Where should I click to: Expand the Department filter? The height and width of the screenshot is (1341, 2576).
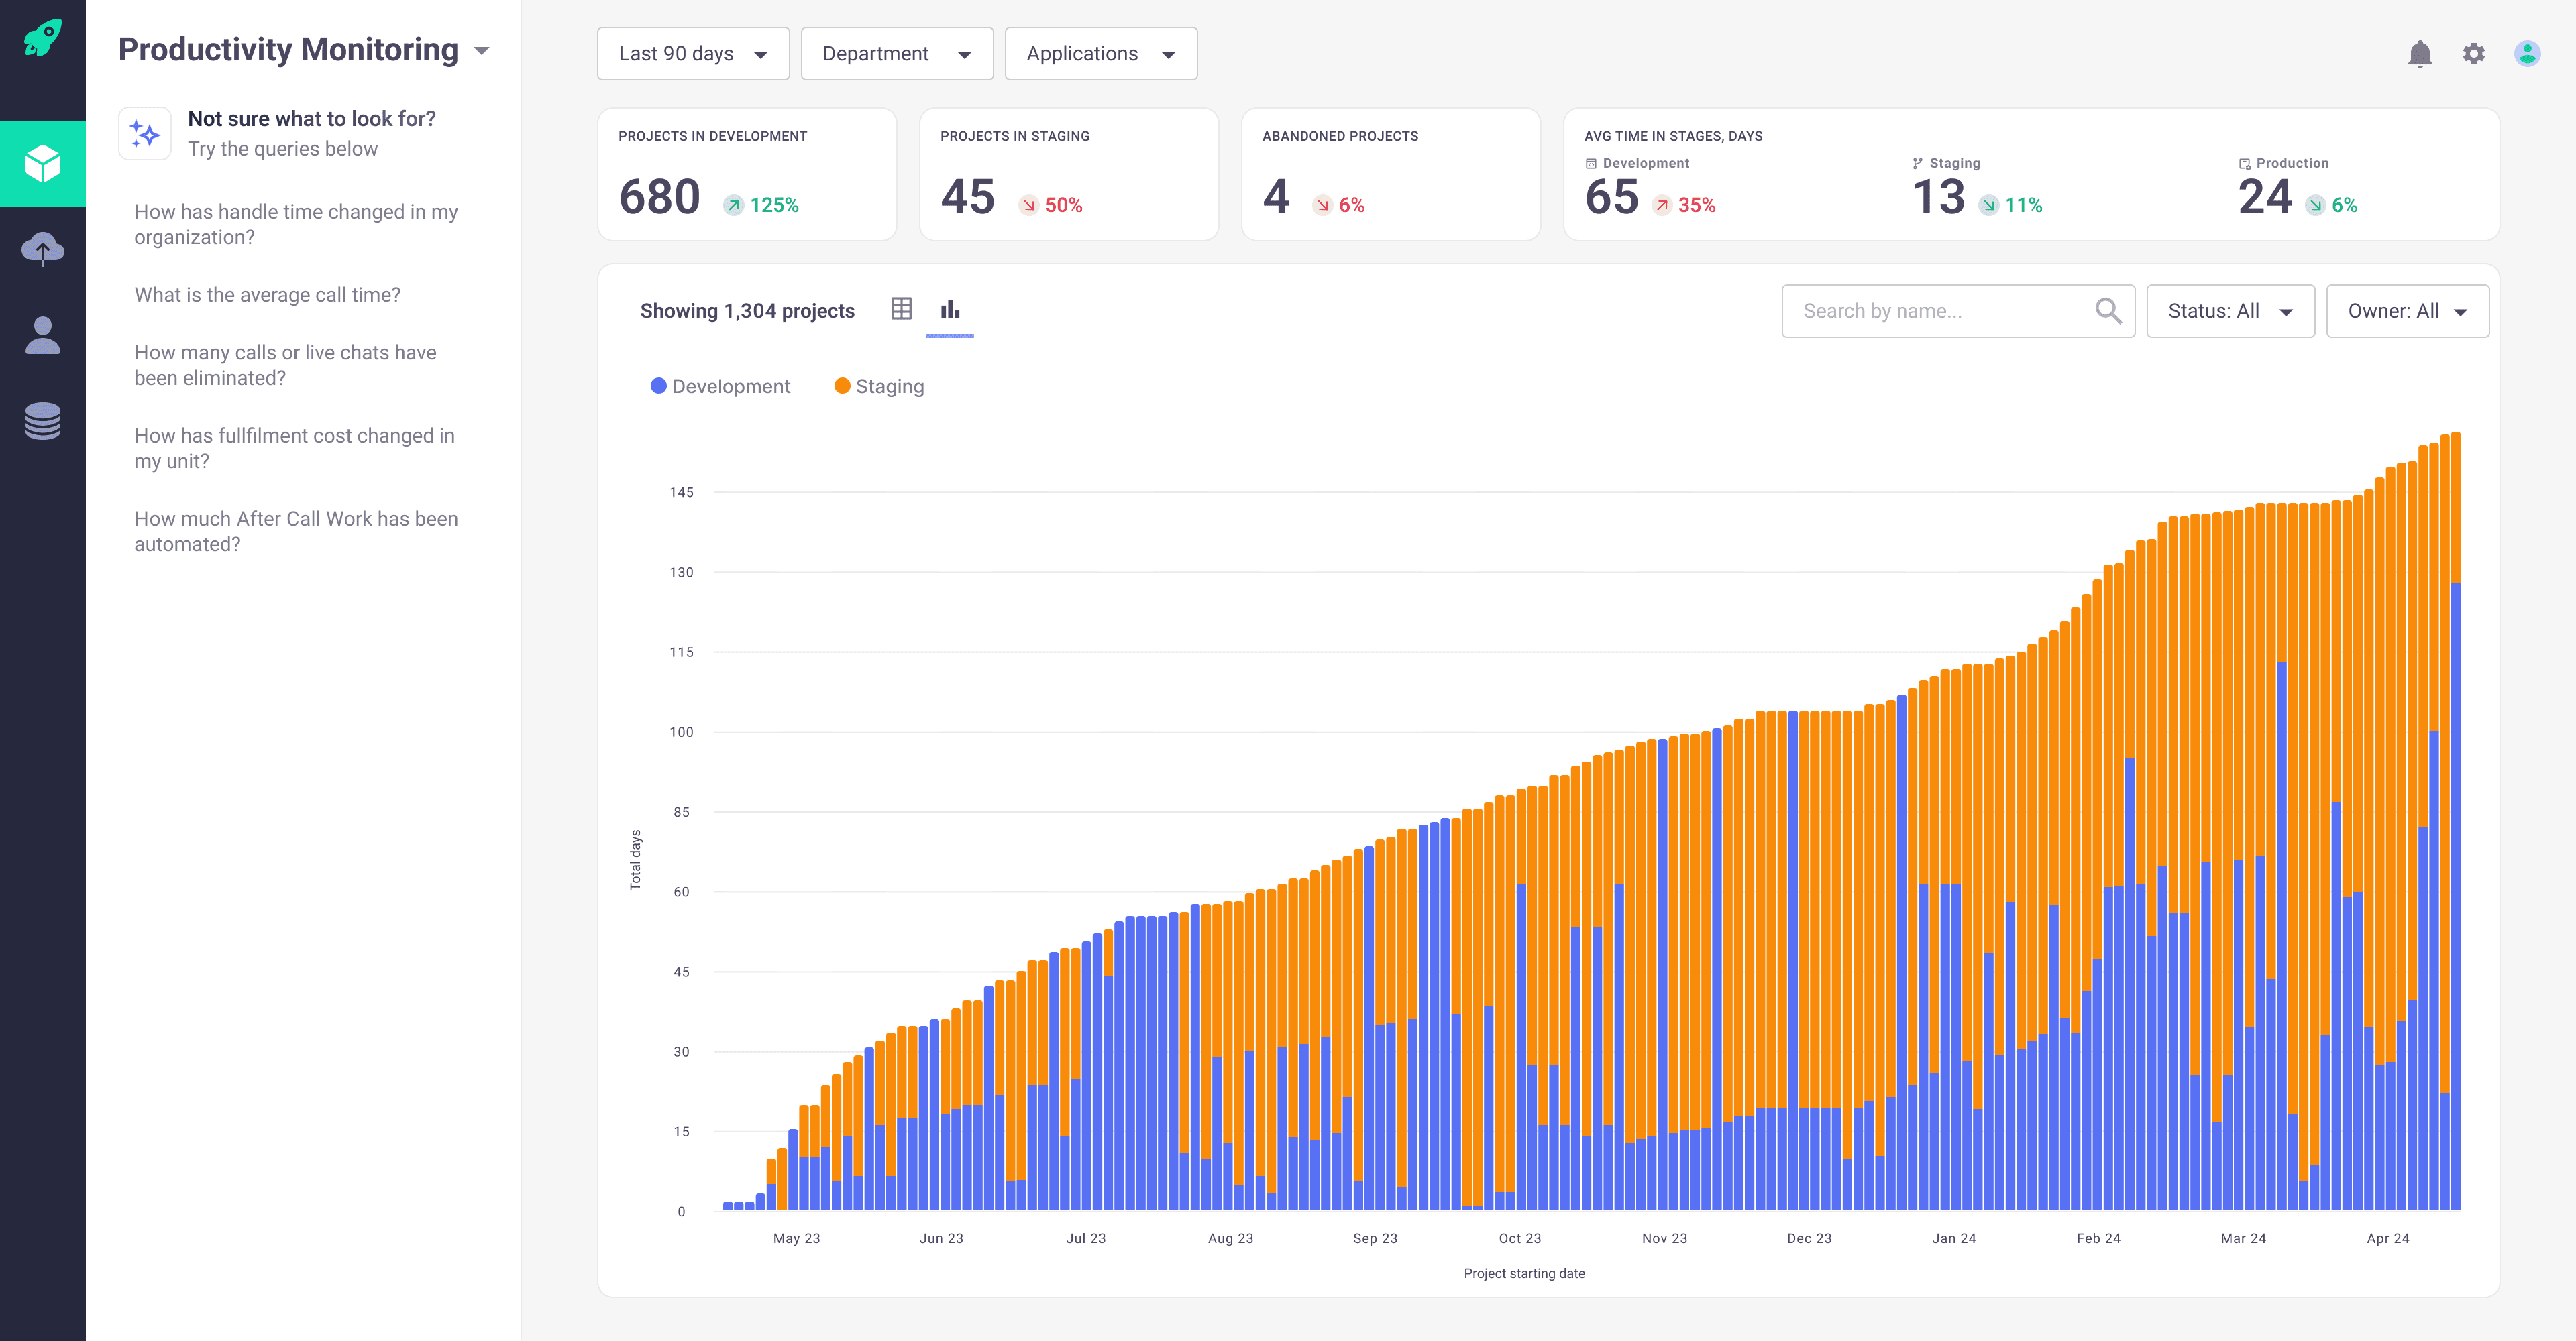coord(896,53)
